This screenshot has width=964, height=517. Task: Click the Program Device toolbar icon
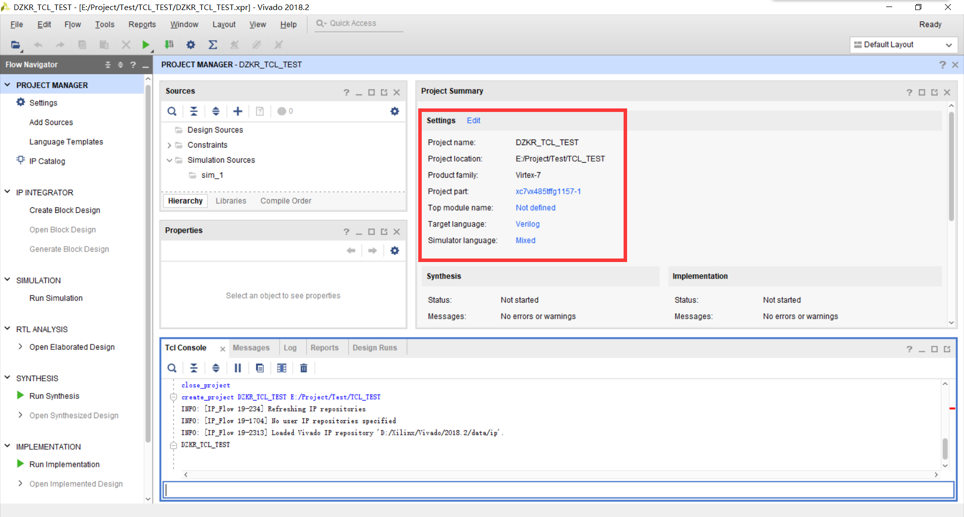pos(169,45)
